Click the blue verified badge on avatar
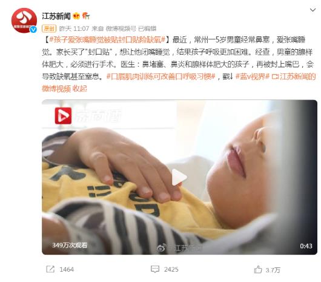321x282 pixels. click(x=33, y=30)
